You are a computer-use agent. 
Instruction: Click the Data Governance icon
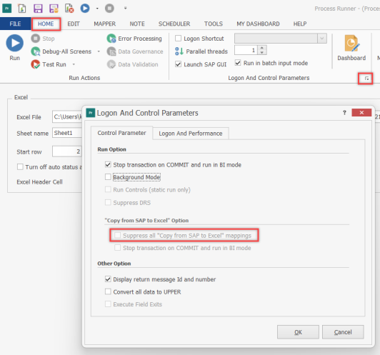pos(111,51)
